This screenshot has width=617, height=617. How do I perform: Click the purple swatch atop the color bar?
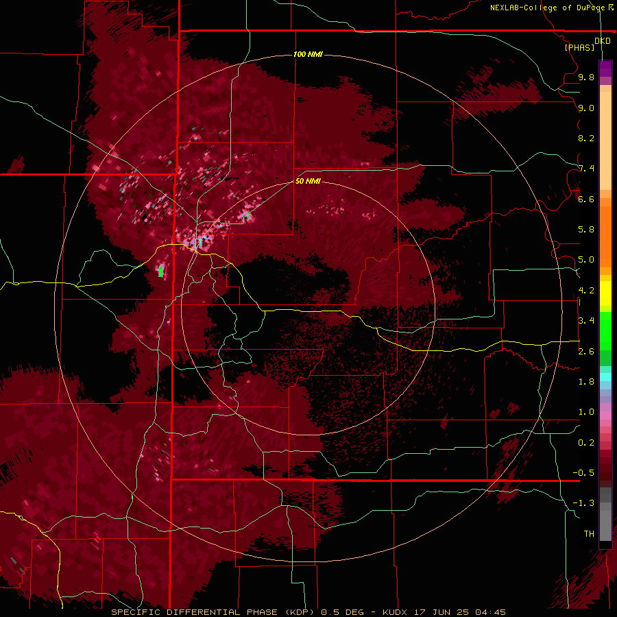tap(605, 69)
